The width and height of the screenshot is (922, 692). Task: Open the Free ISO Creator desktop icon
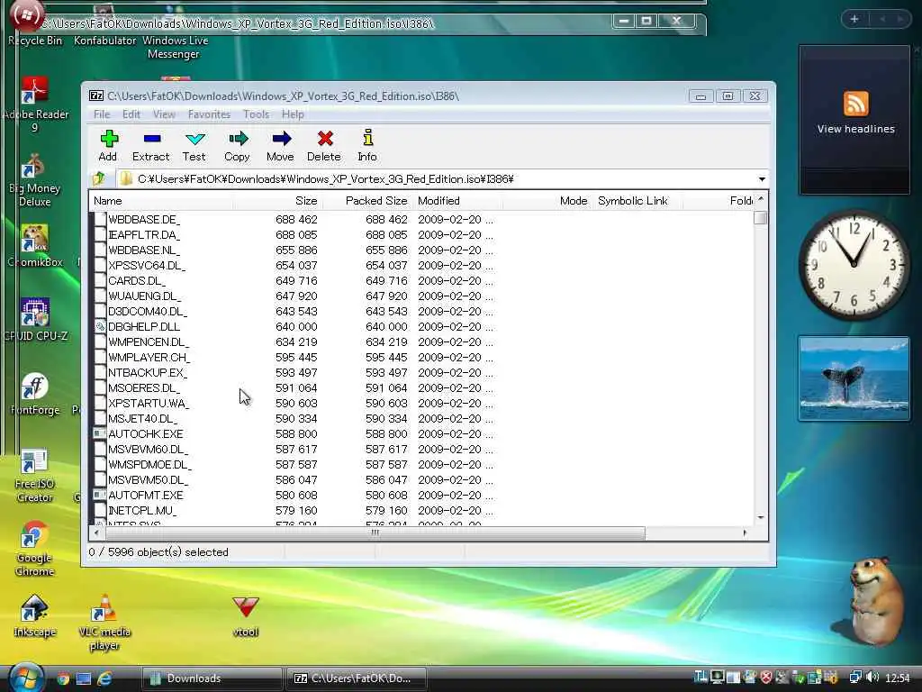35,476
